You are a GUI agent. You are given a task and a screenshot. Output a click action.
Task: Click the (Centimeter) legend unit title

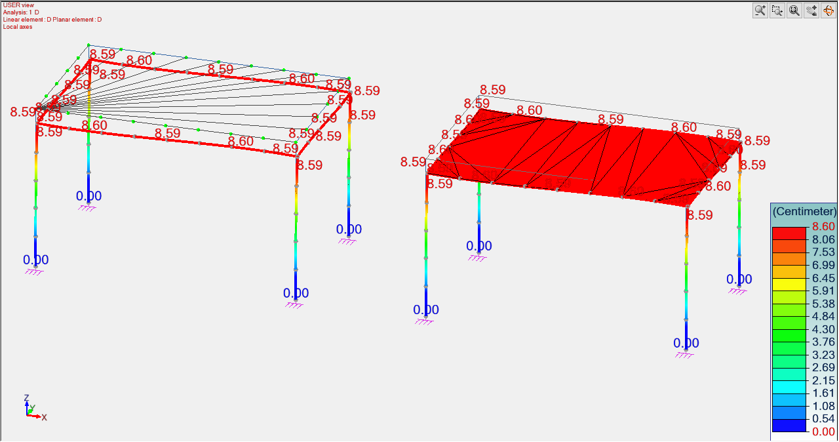coord(804,211)
